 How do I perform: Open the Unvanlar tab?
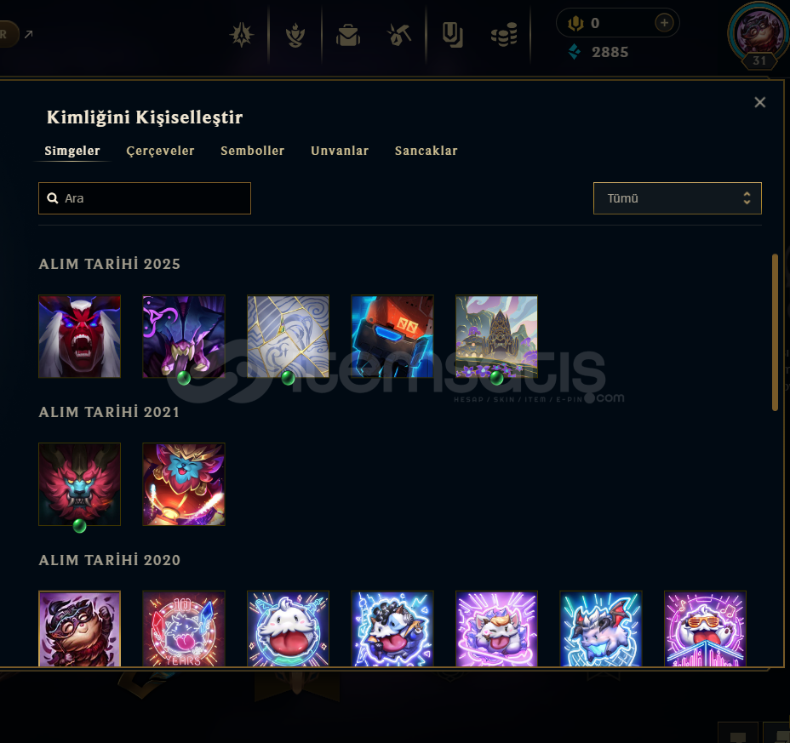click(340, 151)
